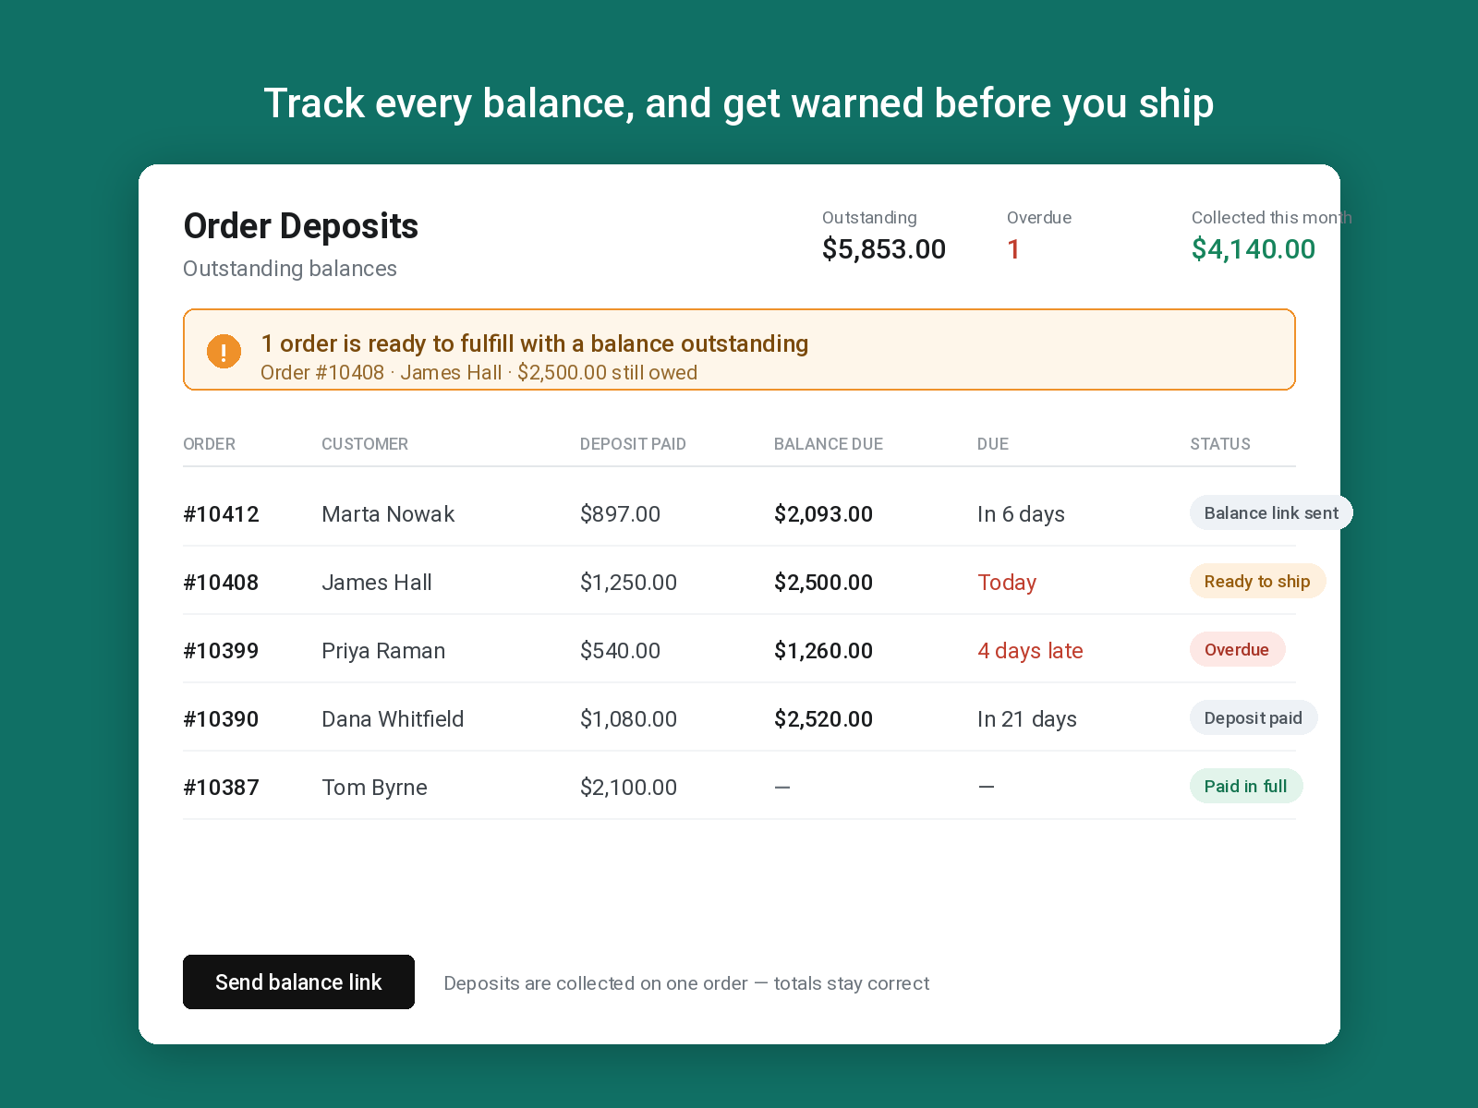Click the Status column header

(x=1220, y=444)
